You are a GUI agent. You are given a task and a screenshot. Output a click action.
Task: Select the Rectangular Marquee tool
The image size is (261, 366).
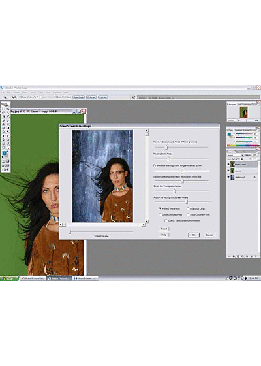3,109
